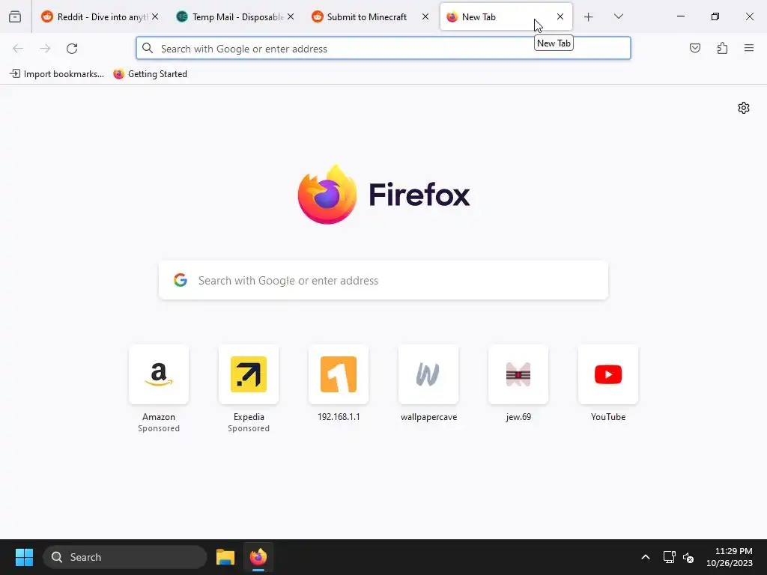Click Import bookmarks... in bookmarks toolbar

[x=57, y=74]
